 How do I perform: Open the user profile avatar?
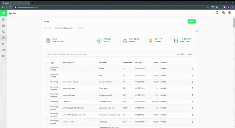(x=230, y=13)
